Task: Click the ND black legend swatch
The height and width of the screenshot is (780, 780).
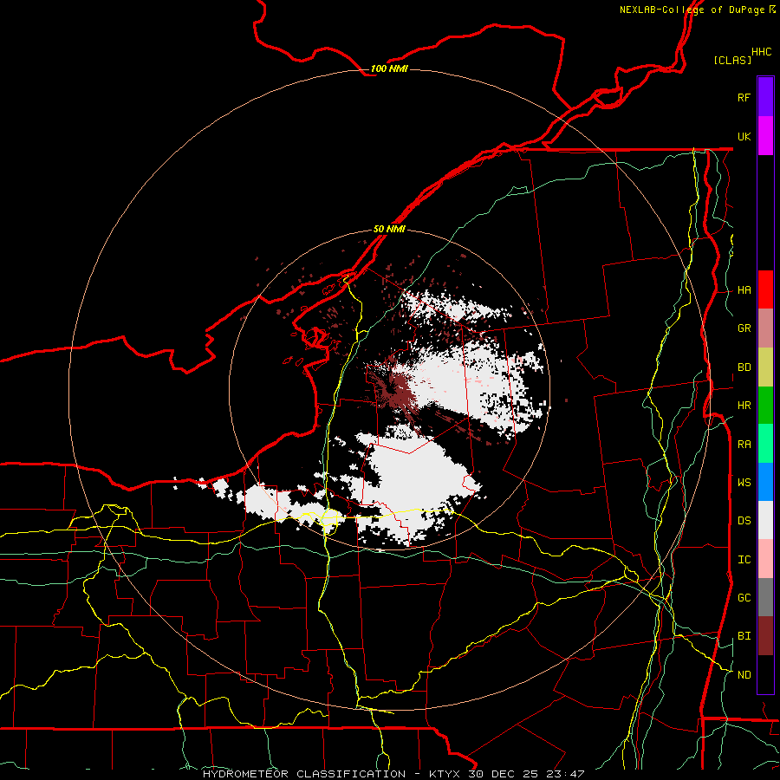Action: (765, 674)
